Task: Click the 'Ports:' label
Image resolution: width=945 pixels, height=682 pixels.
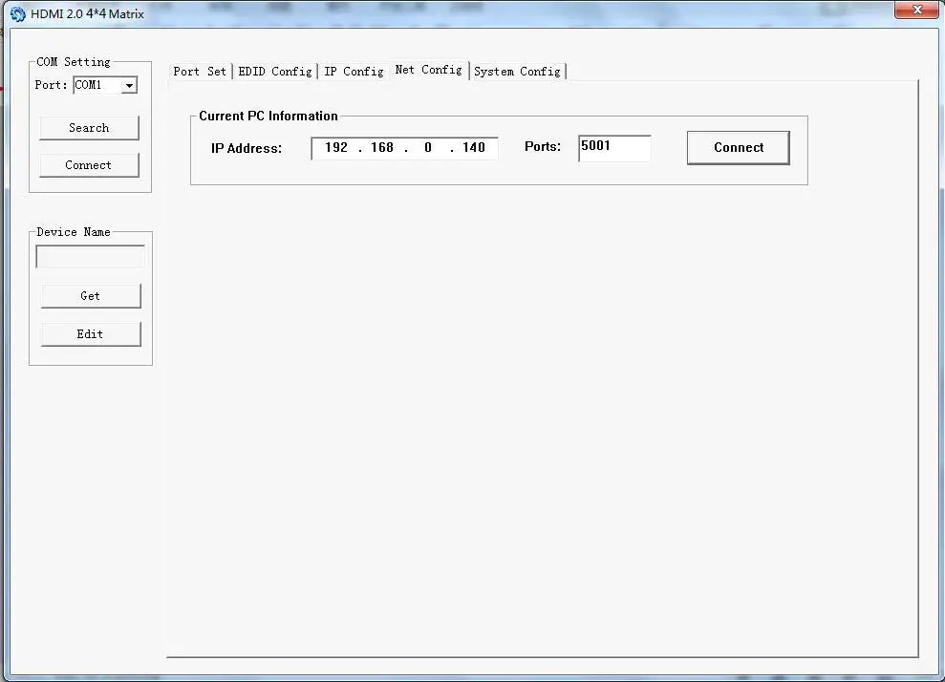Action: click(x=543, y=146)
